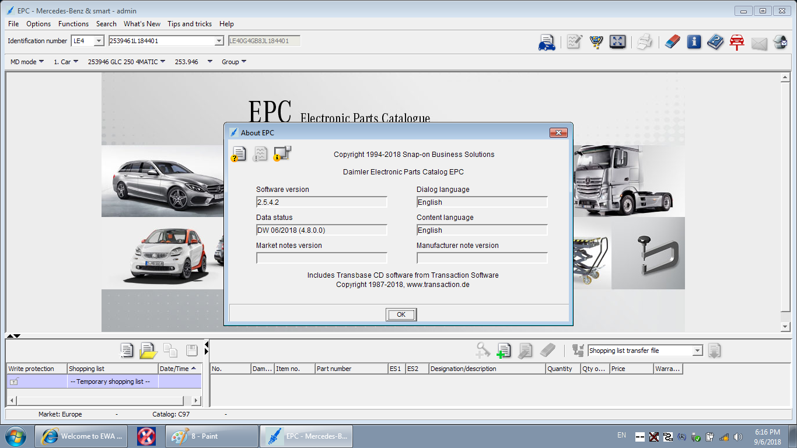797x448 pixels.
Task: Click the printer icon in toolbar
Action: pyautogui.click(x=644, y=42)
